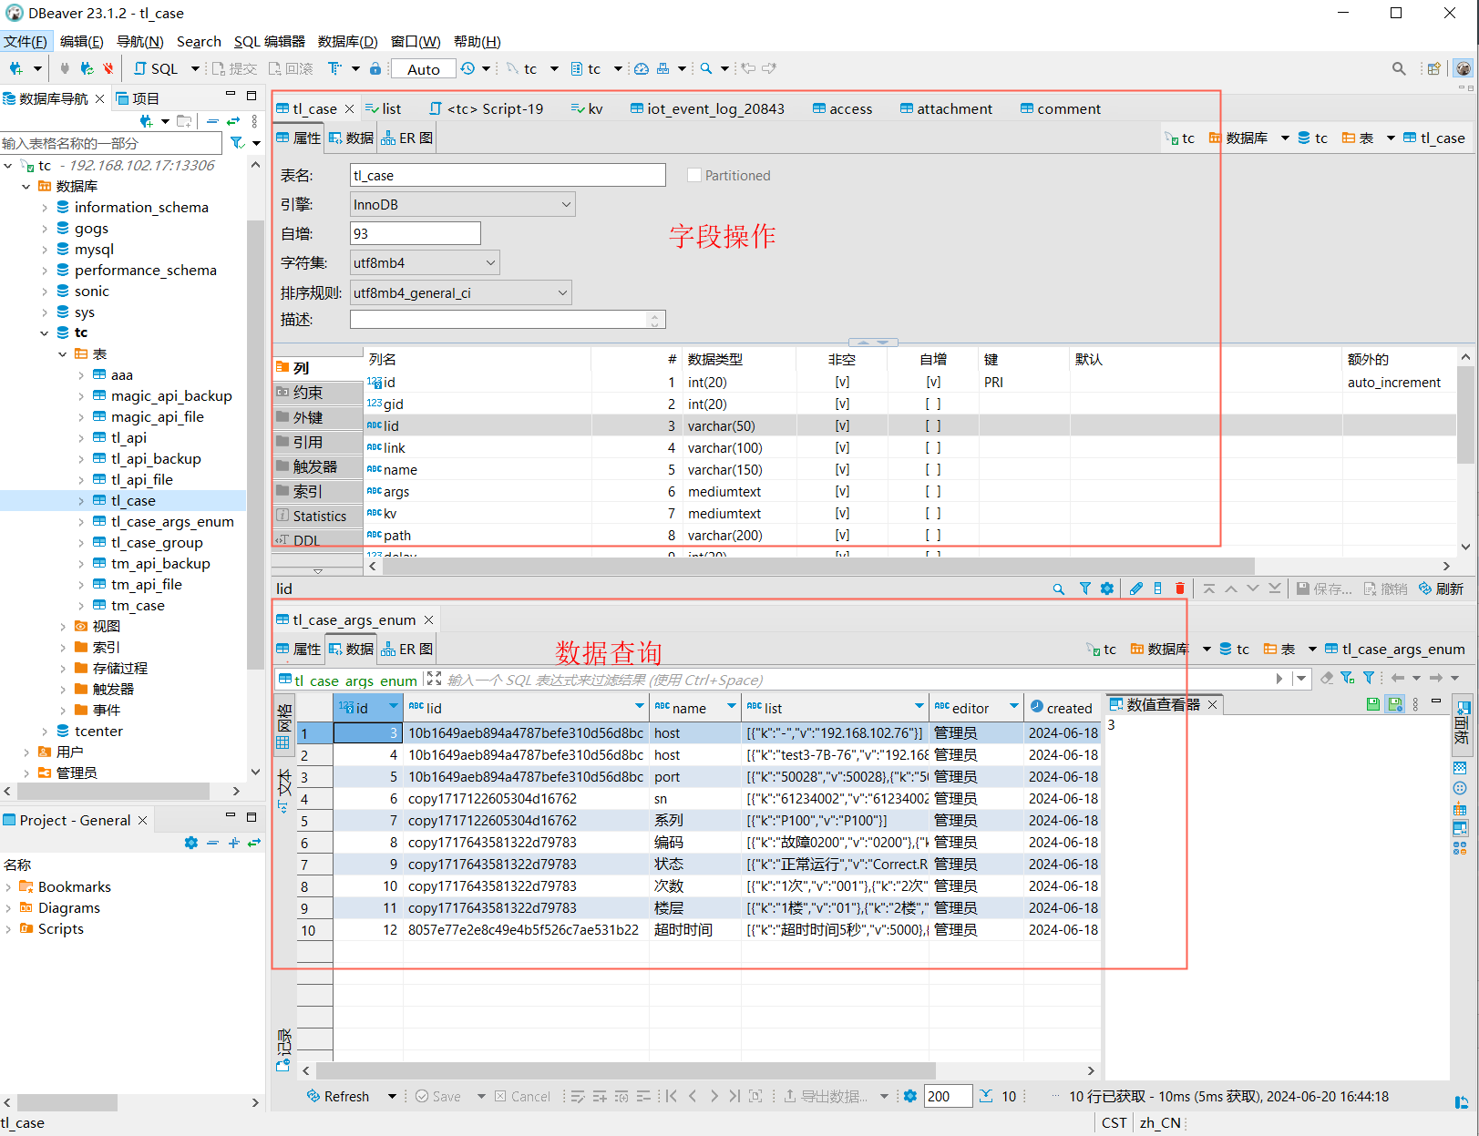Click the eraser clear filter icon
The height and width of the screenshot is (1136, 1479).
[x=1327, y=678]
